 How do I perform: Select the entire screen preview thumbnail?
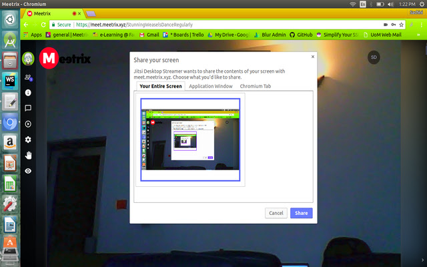pyautogui.click(x=190, y=140)
